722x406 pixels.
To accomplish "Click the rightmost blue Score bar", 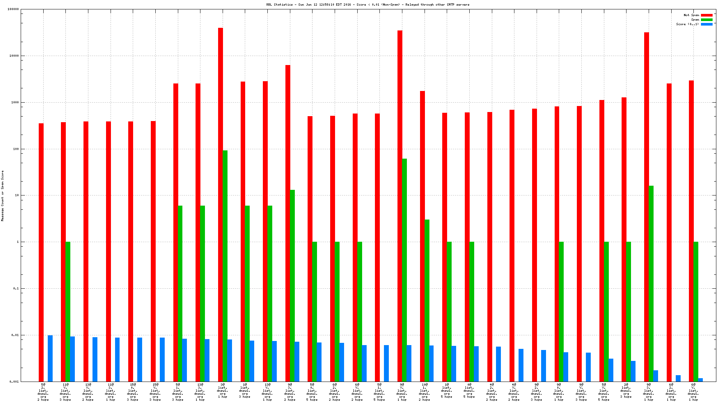I will click(700, 380).
